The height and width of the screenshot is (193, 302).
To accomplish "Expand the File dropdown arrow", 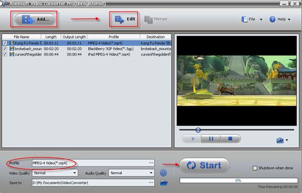I will tap(261, 19).
